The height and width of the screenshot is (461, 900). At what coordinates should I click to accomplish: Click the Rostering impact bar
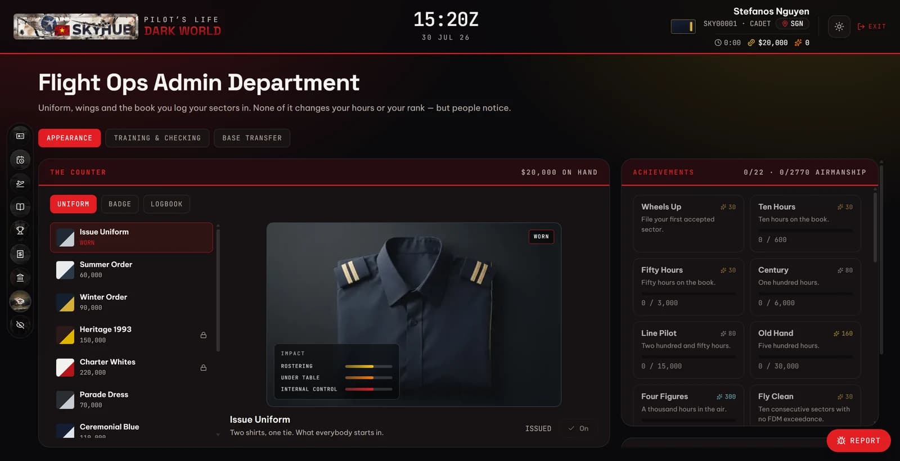click(368, 367)
